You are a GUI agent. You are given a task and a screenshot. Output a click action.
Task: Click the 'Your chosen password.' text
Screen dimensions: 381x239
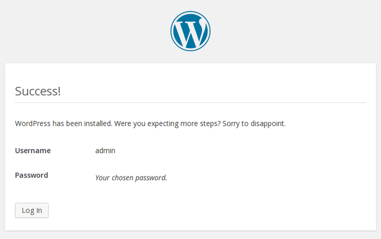click(x=131, y=178)
